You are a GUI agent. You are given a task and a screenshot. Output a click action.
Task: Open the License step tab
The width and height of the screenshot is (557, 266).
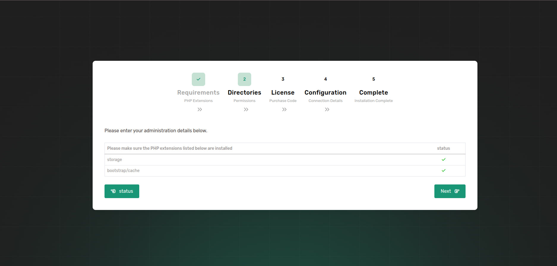(283, 93)
